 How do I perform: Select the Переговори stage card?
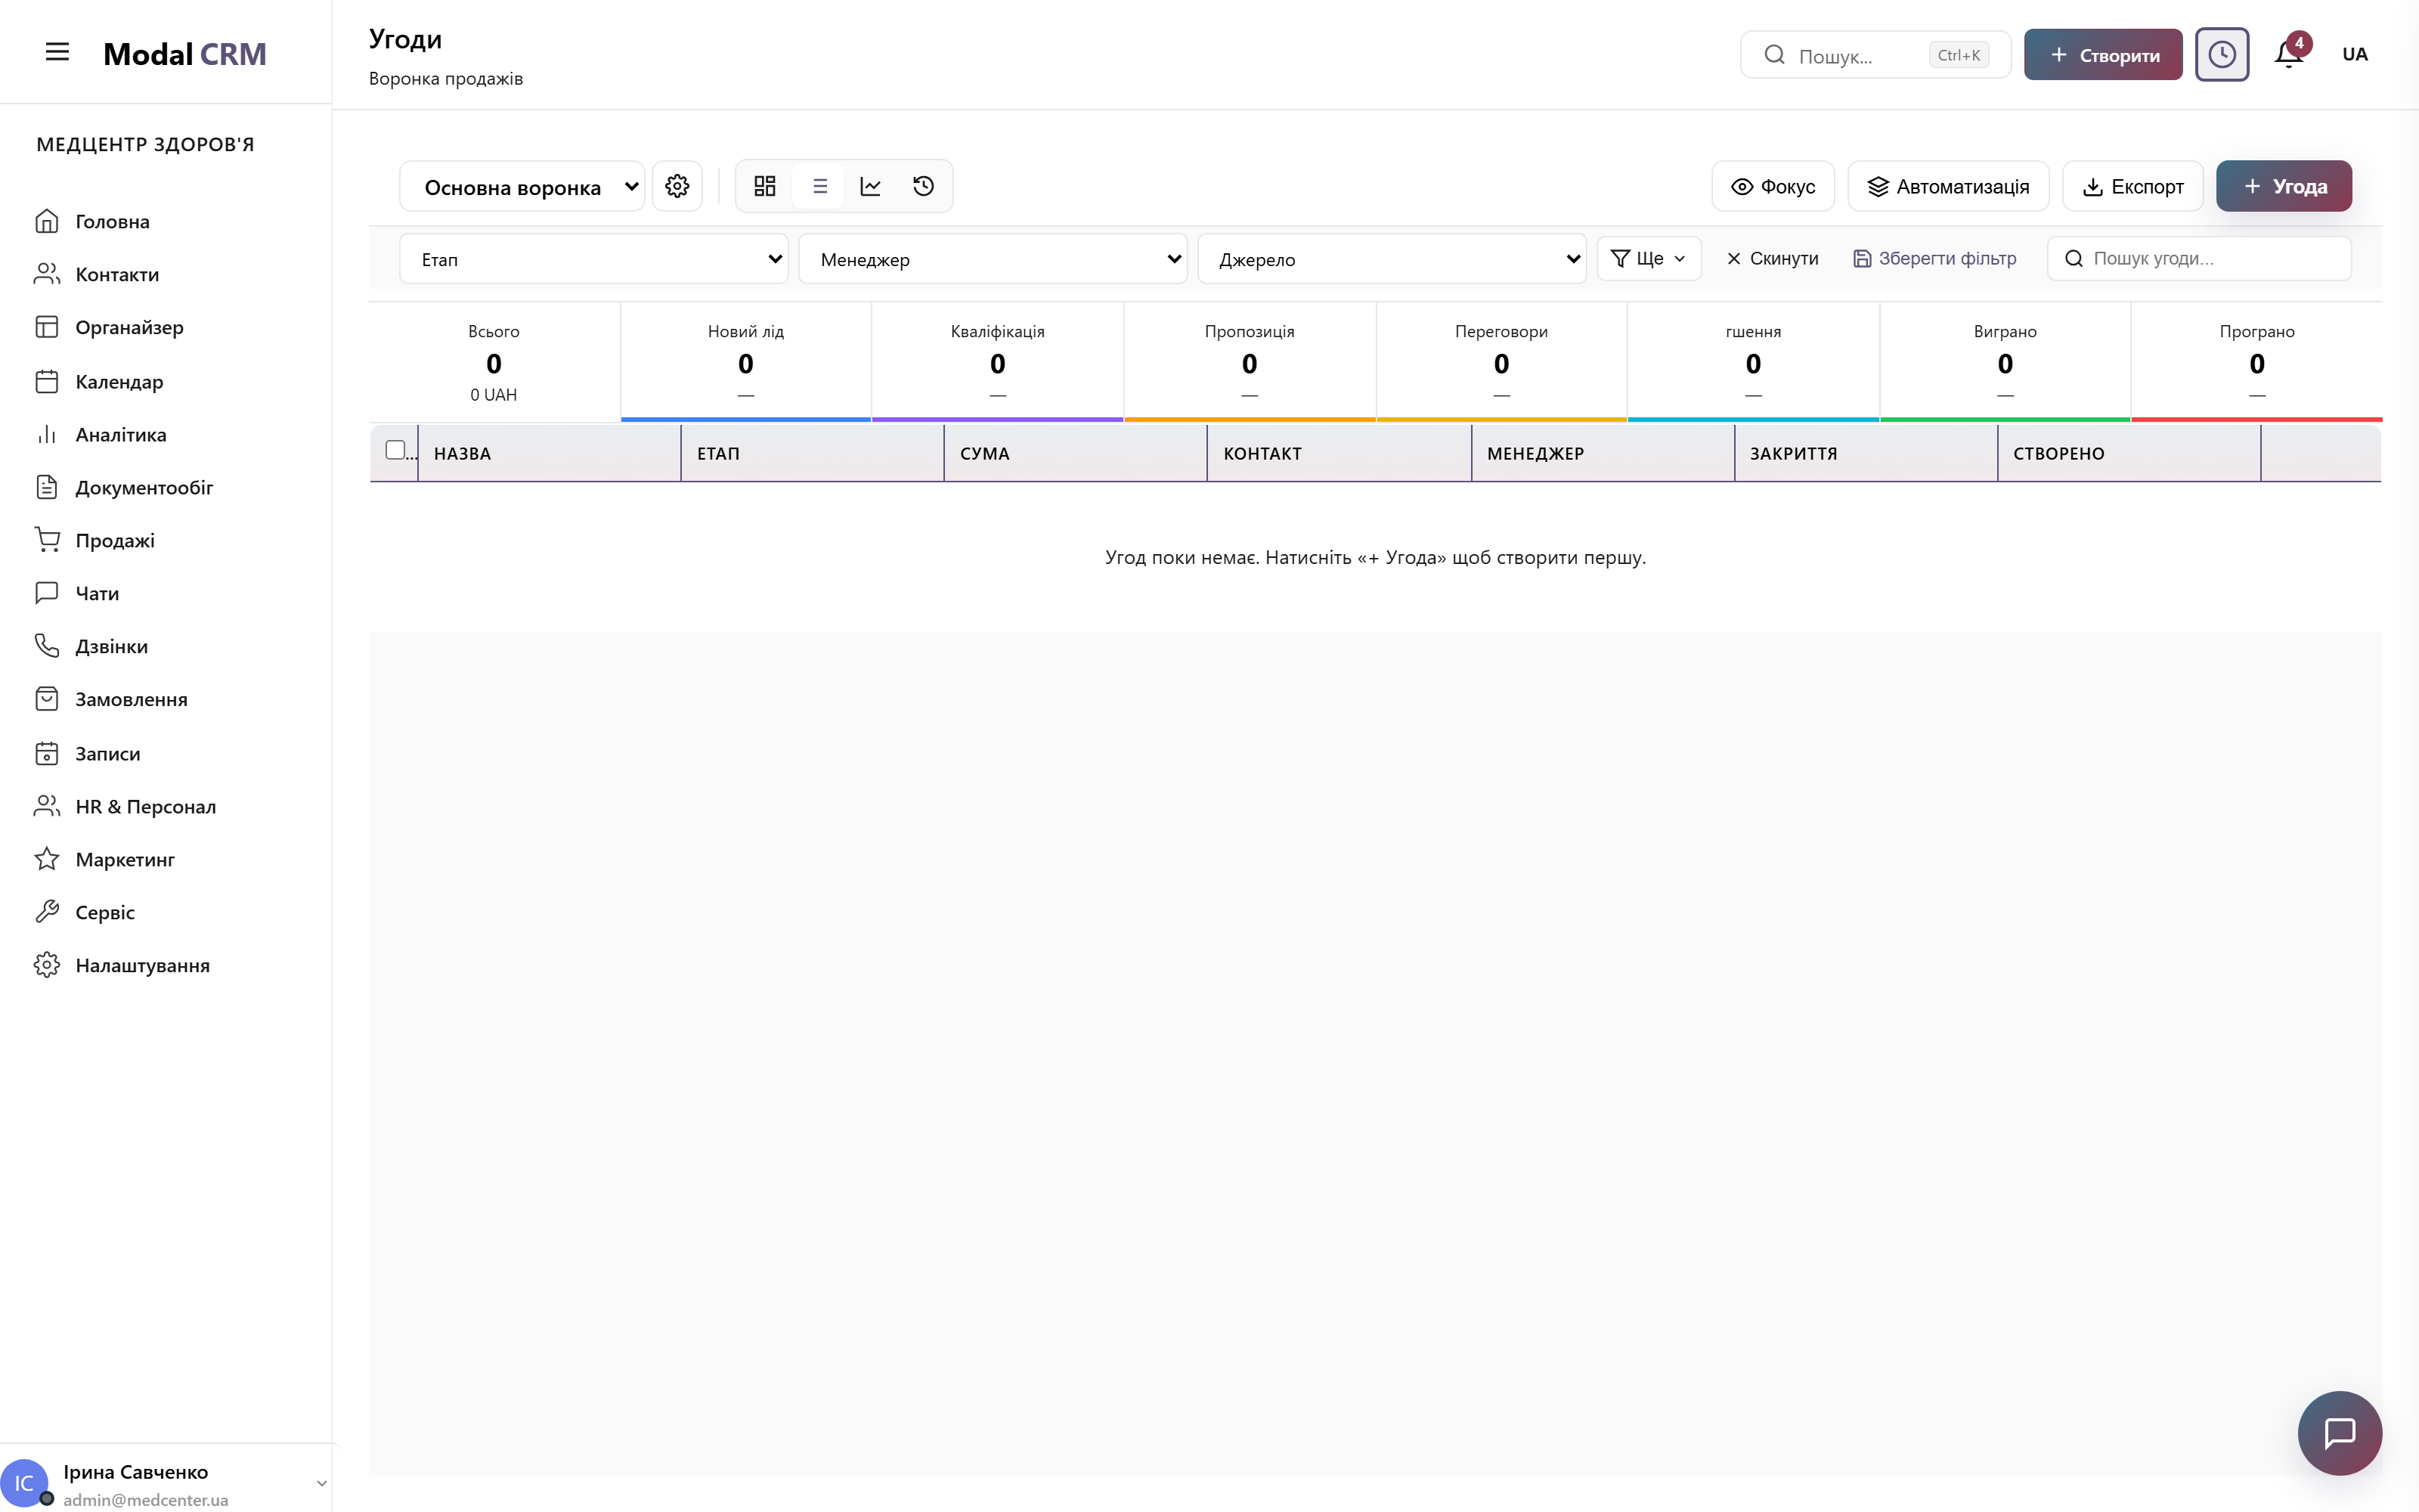tap(1501, 362)
